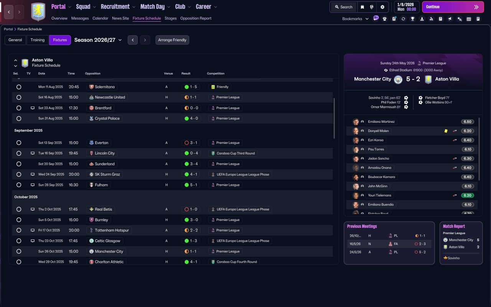Click the bookmark icon next to Search
Image resolution: width=491 pixels, height=307 pixels.
tap(362, 7)
